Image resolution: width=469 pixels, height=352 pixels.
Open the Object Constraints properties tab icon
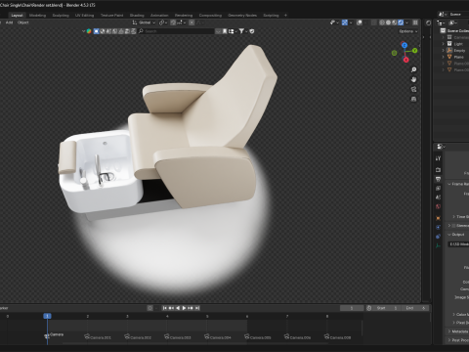(x=438, y=237)
